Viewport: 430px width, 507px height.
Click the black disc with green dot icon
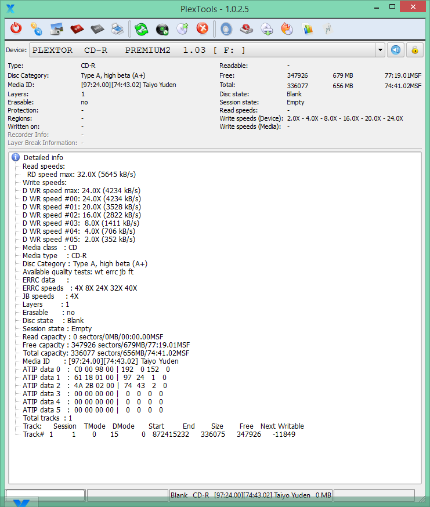(162, 29)
